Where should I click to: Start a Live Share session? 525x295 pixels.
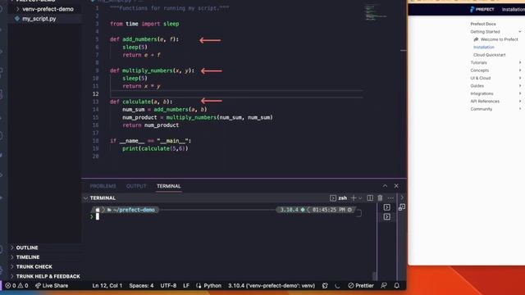[52, 286]
